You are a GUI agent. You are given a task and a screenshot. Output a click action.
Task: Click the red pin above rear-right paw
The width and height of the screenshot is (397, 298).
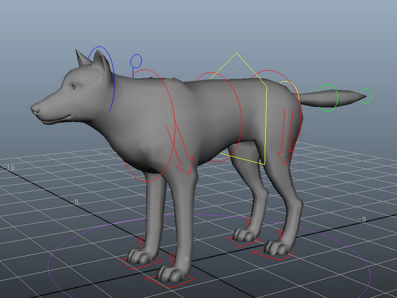pyautogui.click(x=248, y=222)
